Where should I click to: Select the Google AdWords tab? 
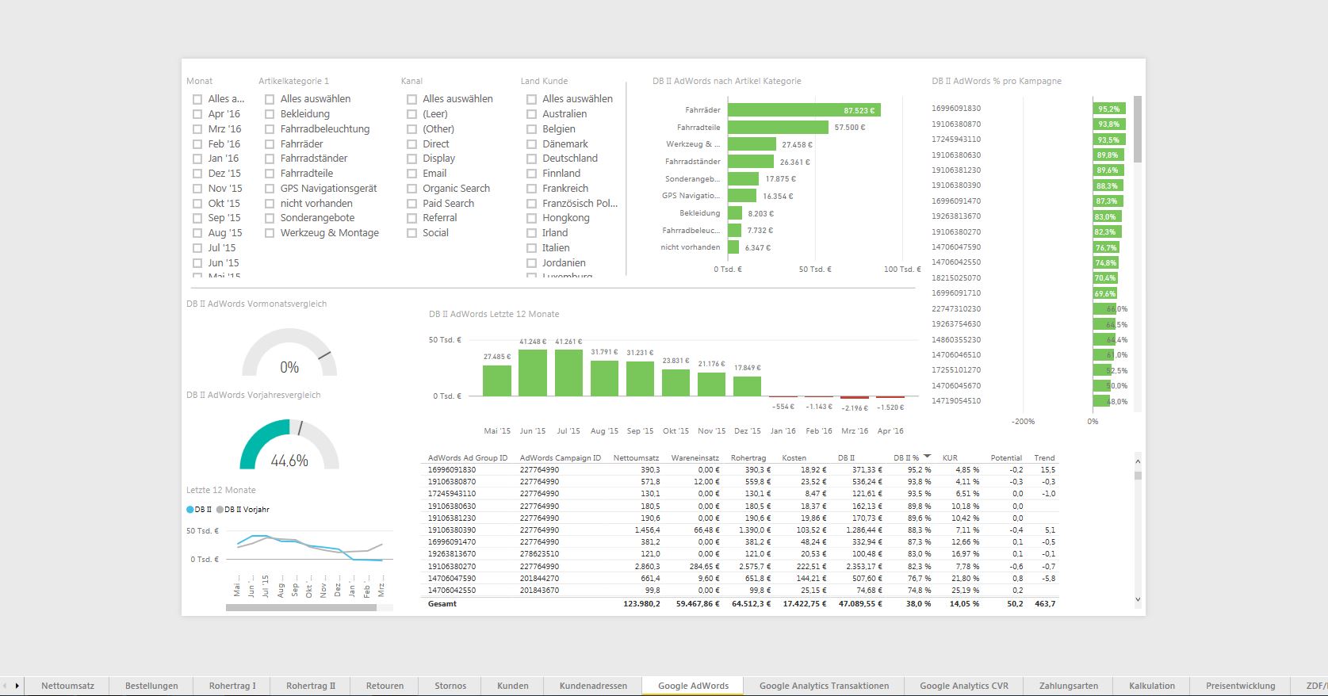(693, 686)
